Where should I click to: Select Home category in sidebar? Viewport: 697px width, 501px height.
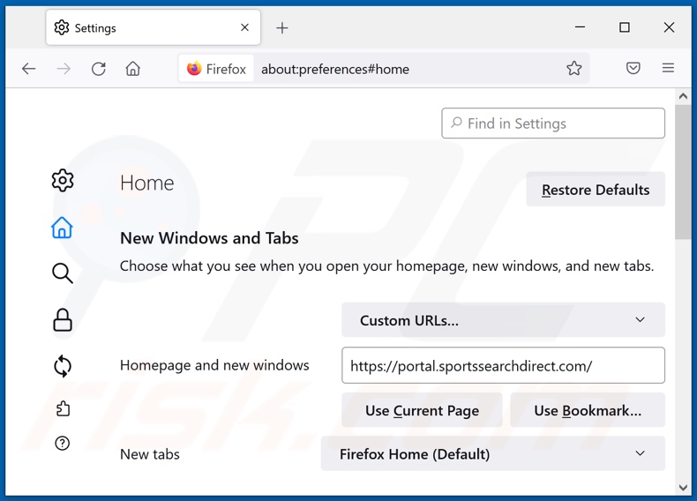pyautogui.click(x=62, y=228)
